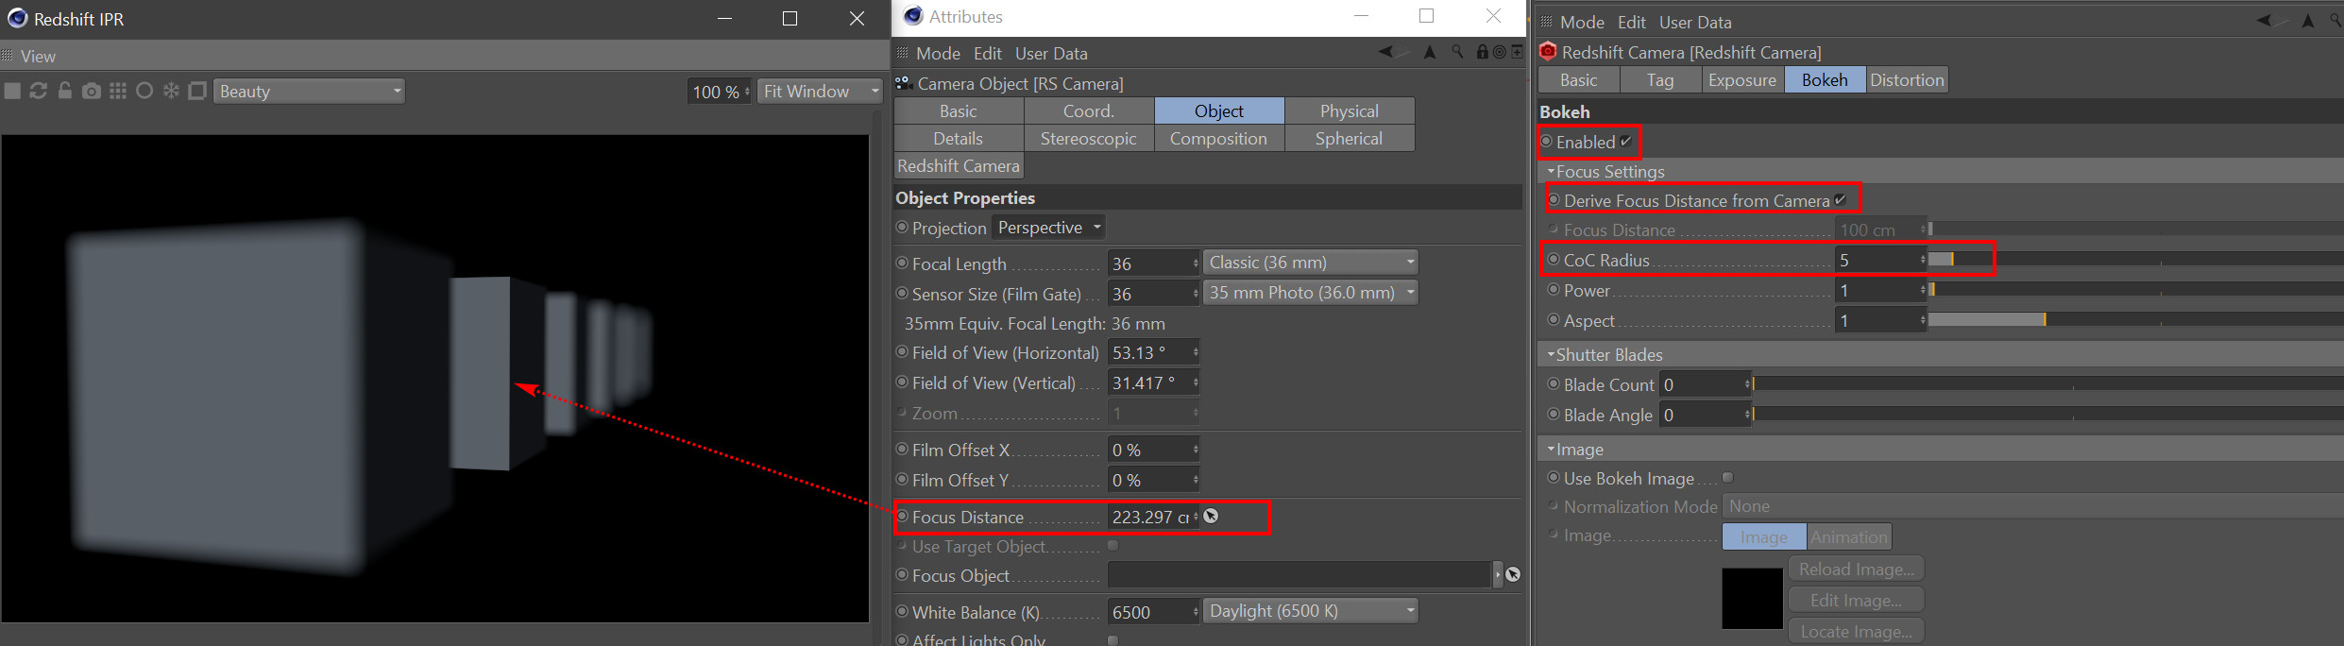This screenshot has width=2344, height=646.
Task: Open the Projection Perspective dropdown
Action: 1047,228
